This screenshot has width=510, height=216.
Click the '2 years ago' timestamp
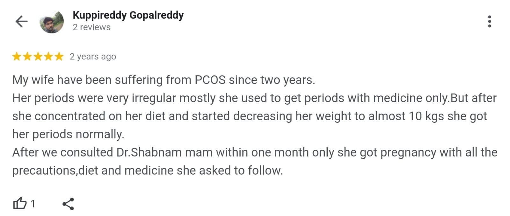[93, 56]
